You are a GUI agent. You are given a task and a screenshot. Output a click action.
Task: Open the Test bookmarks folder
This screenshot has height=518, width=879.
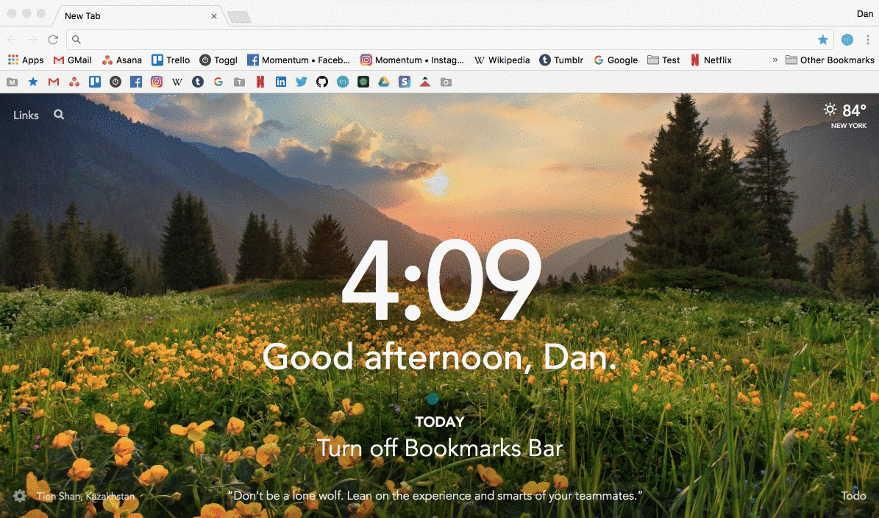[663, 60]
